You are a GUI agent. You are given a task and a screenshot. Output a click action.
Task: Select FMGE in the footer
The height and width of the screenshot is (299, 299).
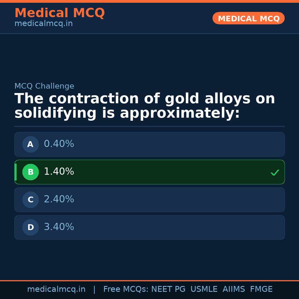[x=261, y=289]
